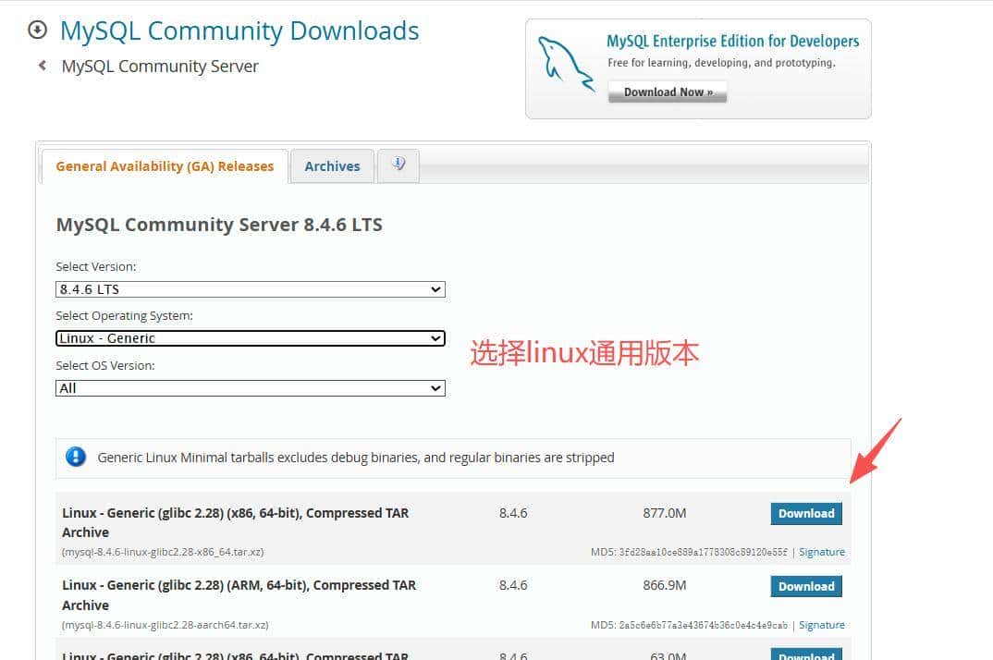Click the MD5 checksum of the x86 tarball

click(x=690, y=551)
